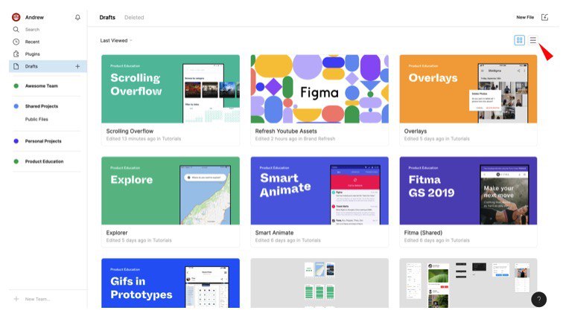
Task: Click the Search magnifier icon
Action: tap(16, 30)
